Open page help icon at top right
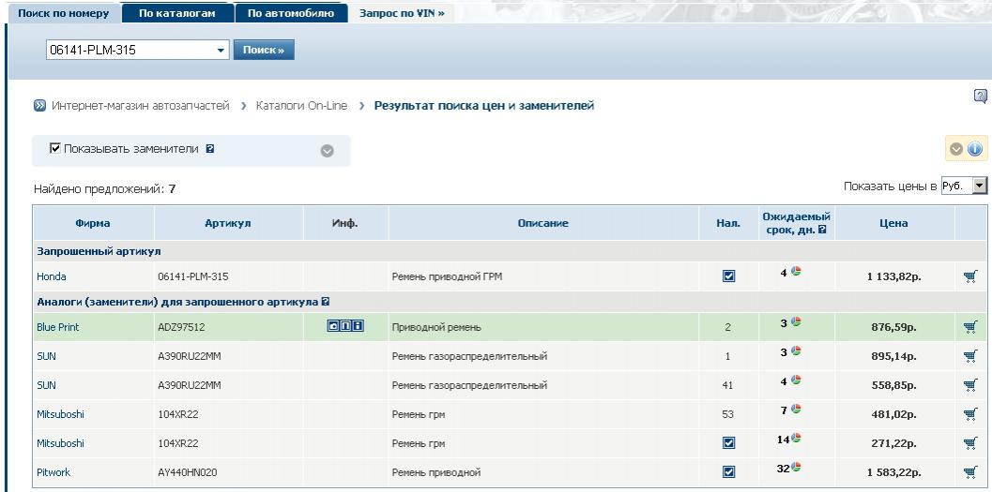This screenshot has height=492, width=992. click(980, 96)
